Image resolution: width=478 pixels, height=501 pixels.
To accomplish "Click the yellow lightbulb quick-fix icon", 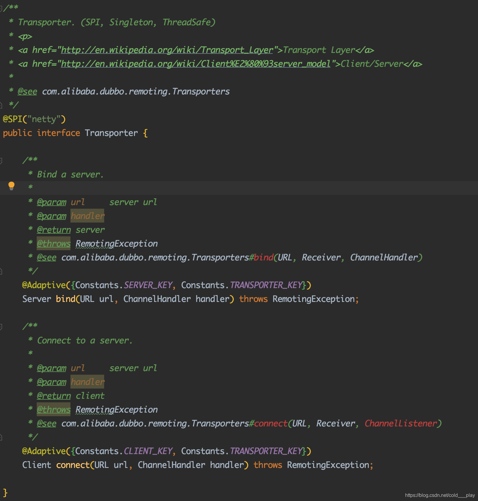I will click(x=11, y=186).
